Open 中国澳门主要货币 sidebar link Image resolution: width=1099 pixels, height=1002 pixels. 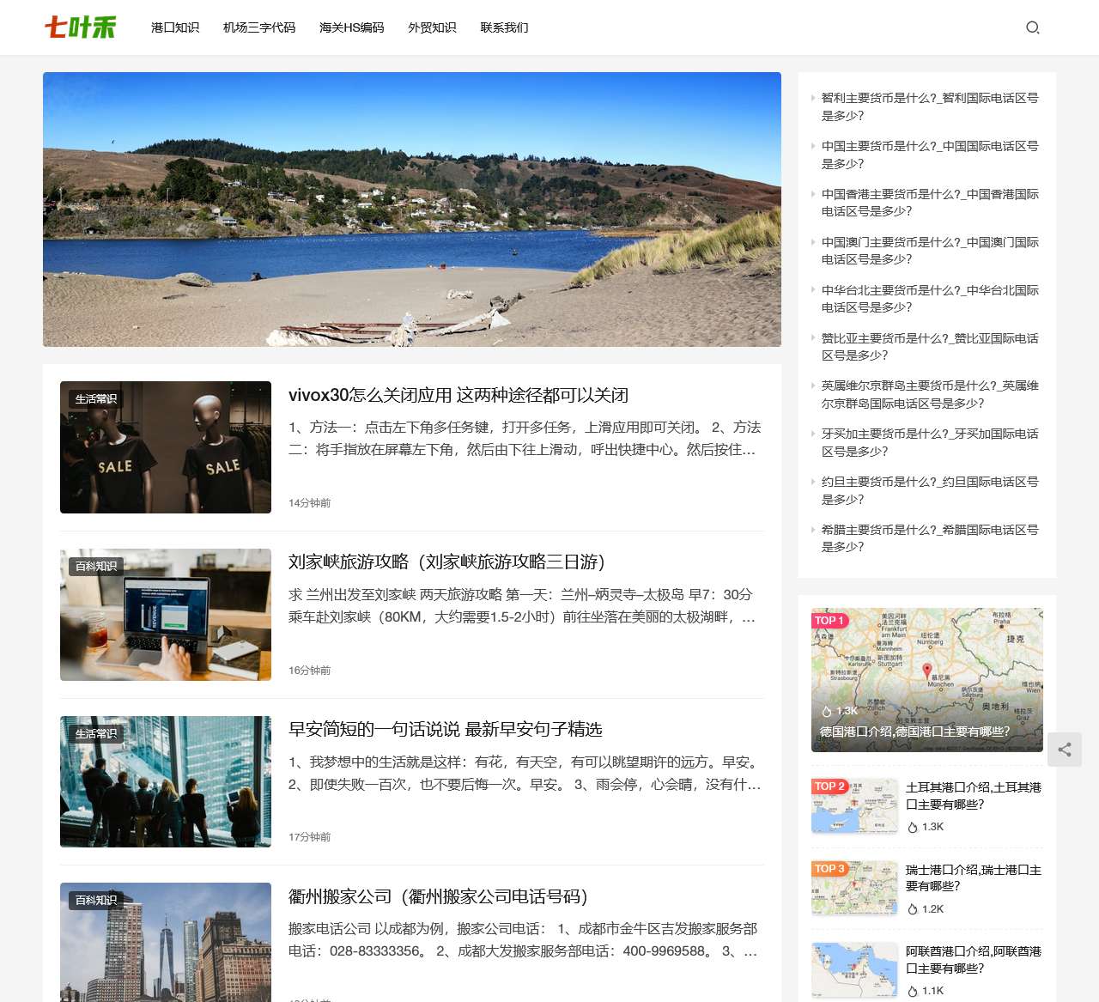(x=930, y=251)
